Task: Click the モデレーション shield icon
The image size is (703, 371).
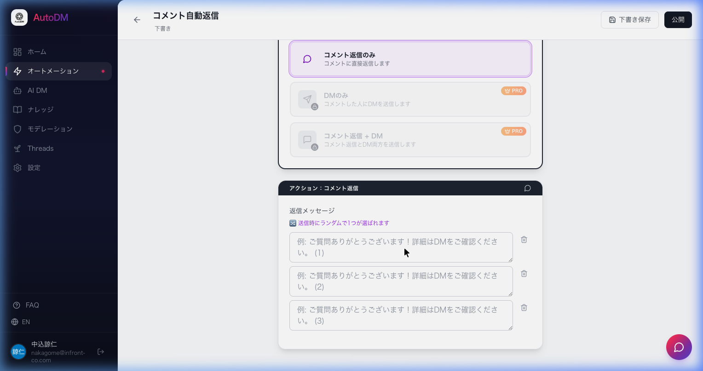Action: coord(17,129)
